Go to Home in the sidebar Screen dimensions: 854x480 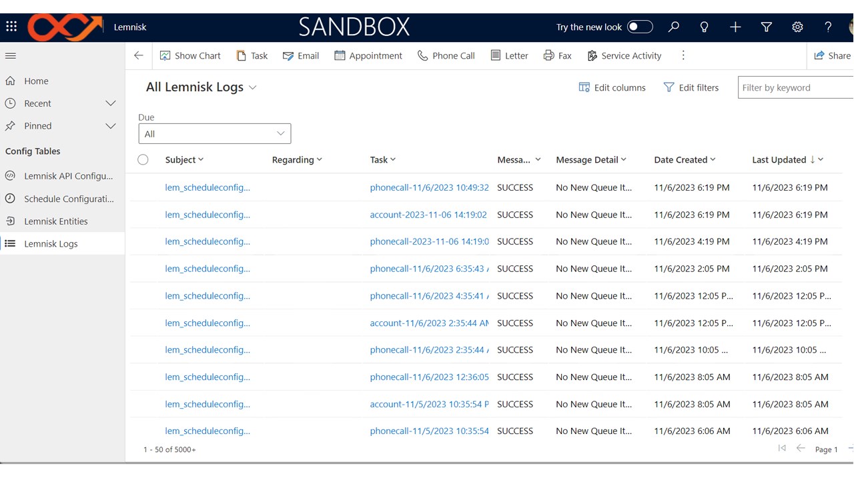pyautogui.click(x=36, y=81)
